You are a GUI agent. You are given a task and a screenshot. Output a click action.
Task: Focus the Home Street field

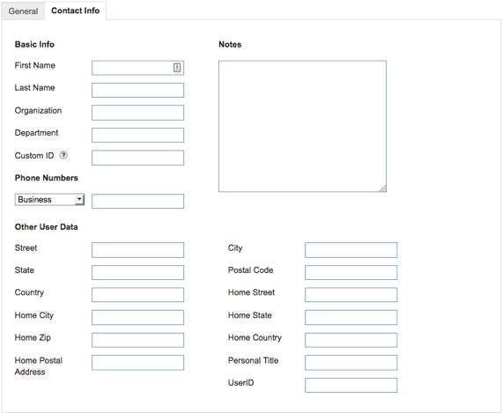[x=351, y=295]
